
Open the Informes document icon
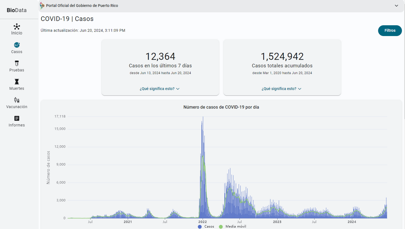click(17, 118)
